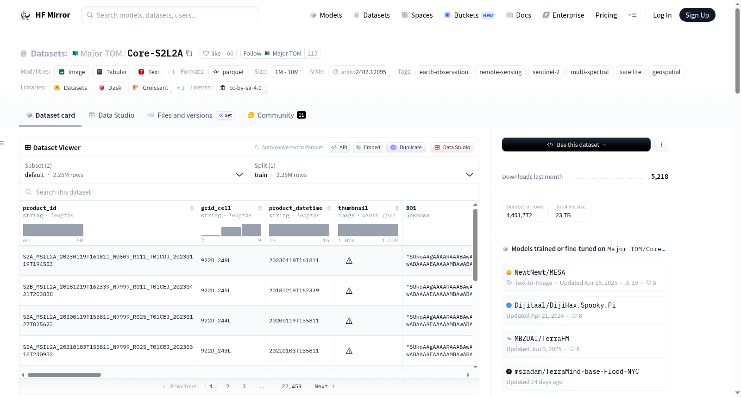Click the HF Mirror logo icon
Screen dimensions: 741x397
pyautogui.click(x=25, y=15)
